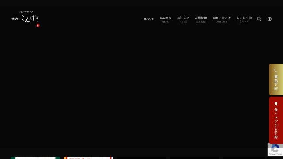Click the red 食べログから予約 bookmark button
Viewport: 283px width, 159px height.
(x=276, y=120)
